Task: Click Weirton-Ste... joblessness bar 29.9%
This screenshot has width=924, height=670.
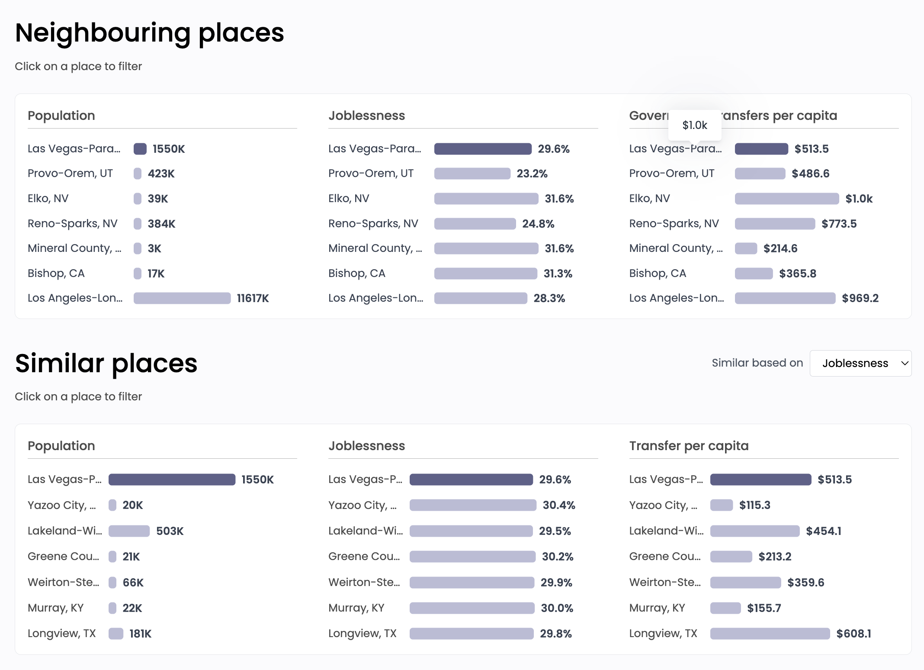Action: (472, 583)
